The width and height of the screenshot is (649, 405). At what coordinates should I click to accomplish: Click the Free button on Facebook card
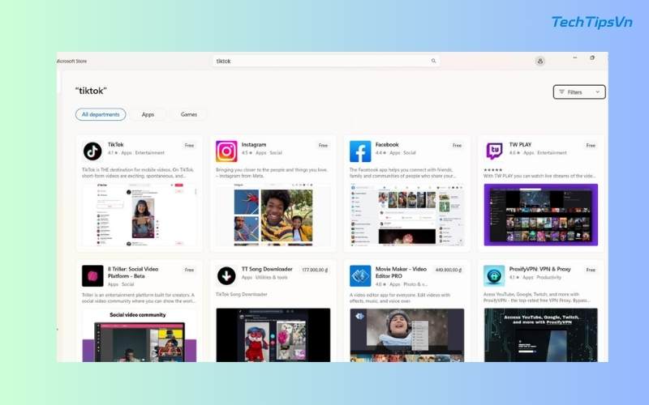click(457, 146)
